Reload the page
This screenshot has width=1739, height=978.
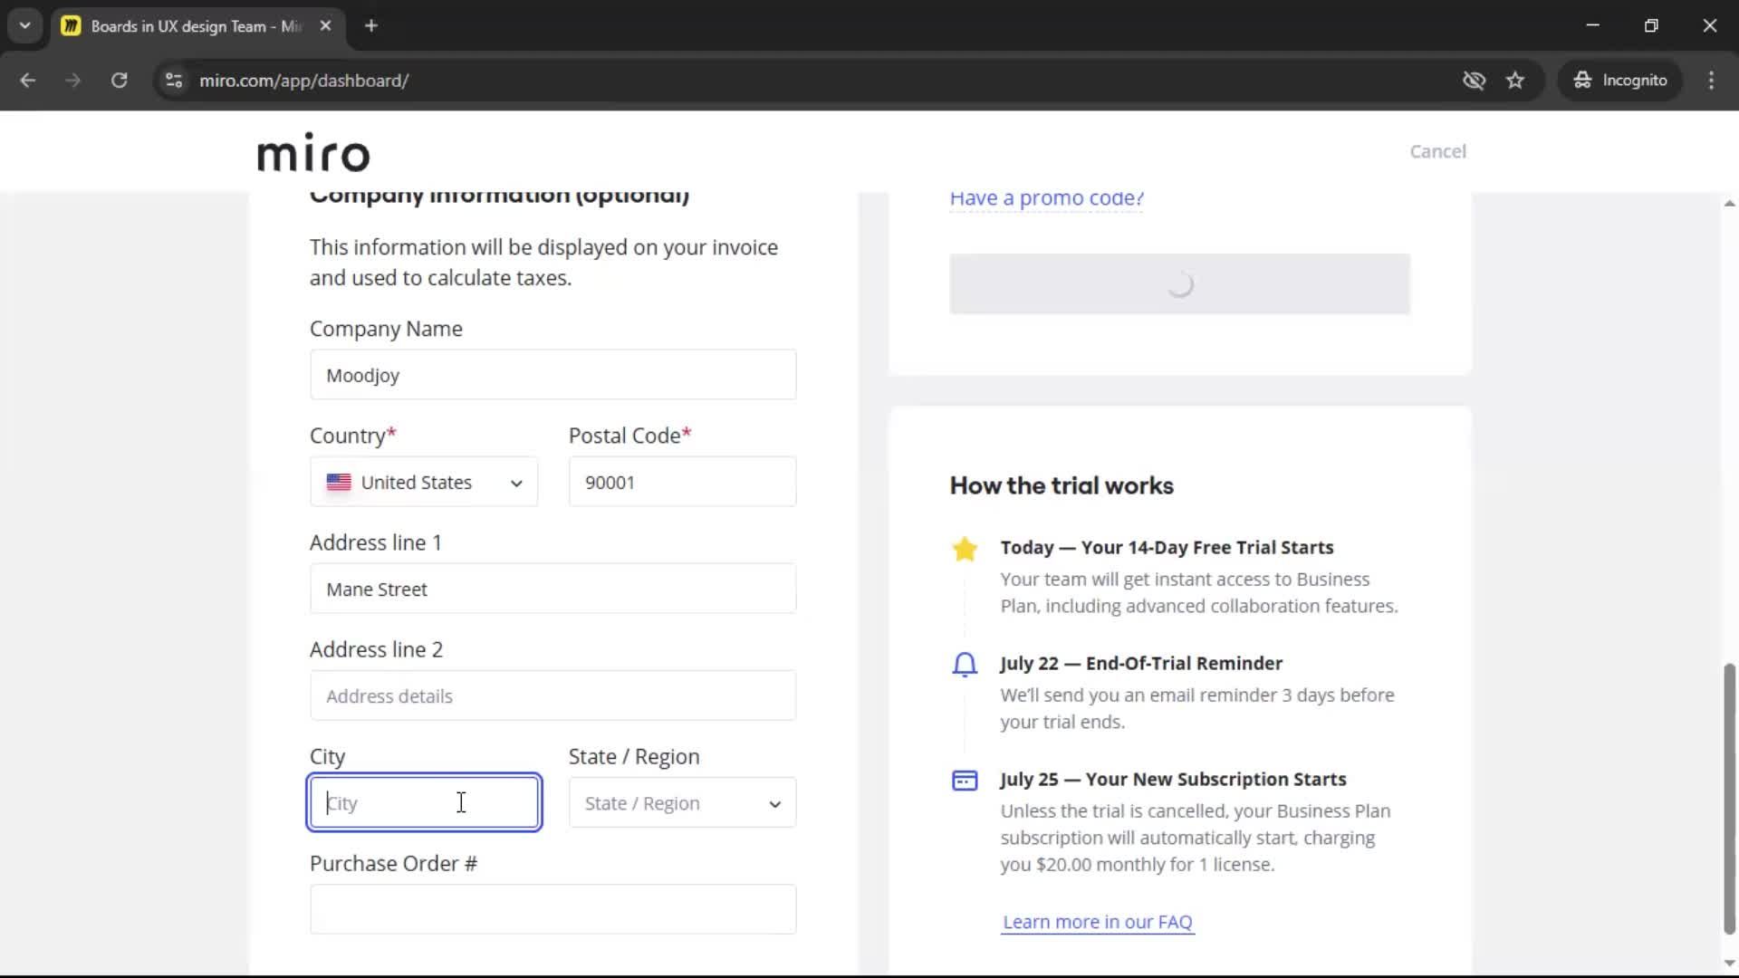tap(119, 81)
